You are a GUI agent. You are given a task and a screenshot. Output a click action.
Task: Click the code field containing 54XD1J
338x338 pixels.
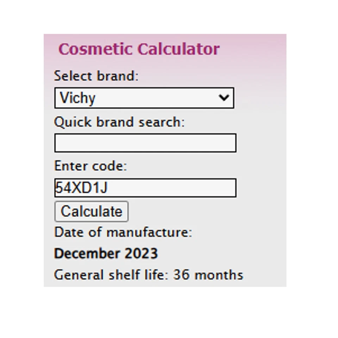point(145,188)
